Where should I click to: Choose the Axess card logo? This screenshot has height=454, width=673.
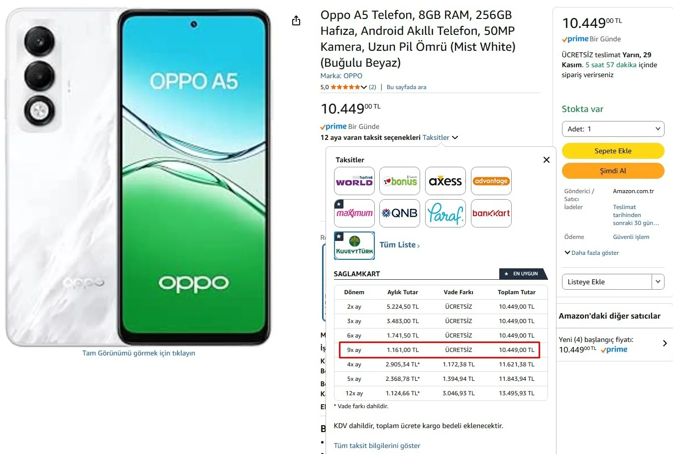[446, 181]
